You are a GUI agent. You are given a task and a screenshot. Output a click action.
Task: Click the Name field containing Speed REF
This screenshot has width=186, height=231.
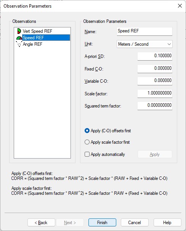click(144, 31)
